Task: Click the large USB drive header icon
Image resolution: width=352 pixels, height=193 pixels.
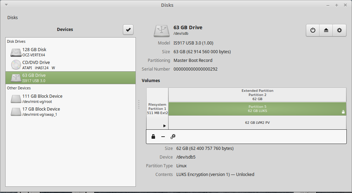Action: point(162,31)
